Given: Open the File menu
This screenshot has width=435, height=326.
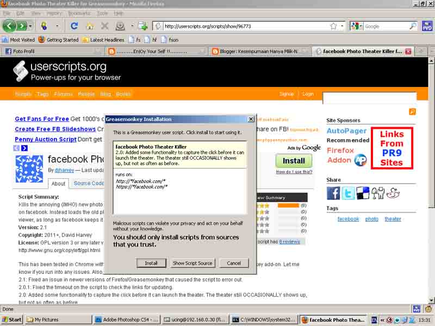Looking at the screenshot, I should click(x=7, y=13).
